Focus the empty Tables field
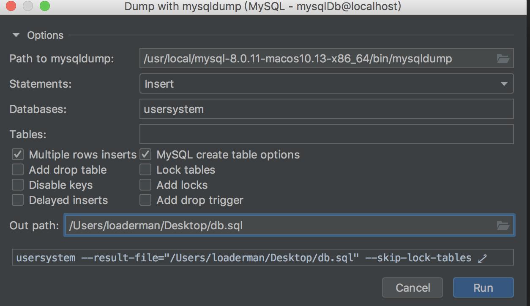This screenshot has width=530, height=306. (326, 134)
